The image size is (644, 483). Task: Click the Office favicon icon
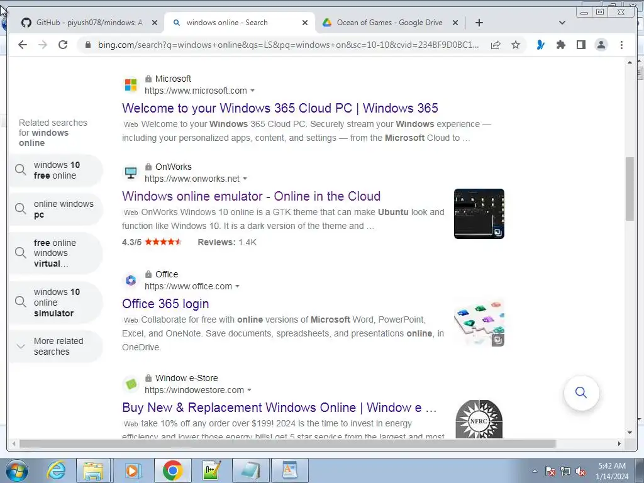click(x=131, y=280)
